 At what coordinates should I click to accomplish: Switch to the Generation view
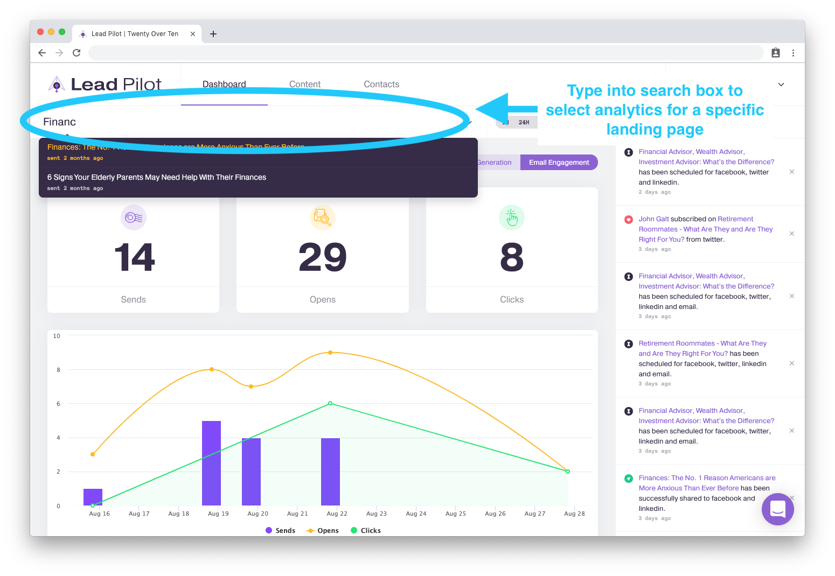(495, 163)
